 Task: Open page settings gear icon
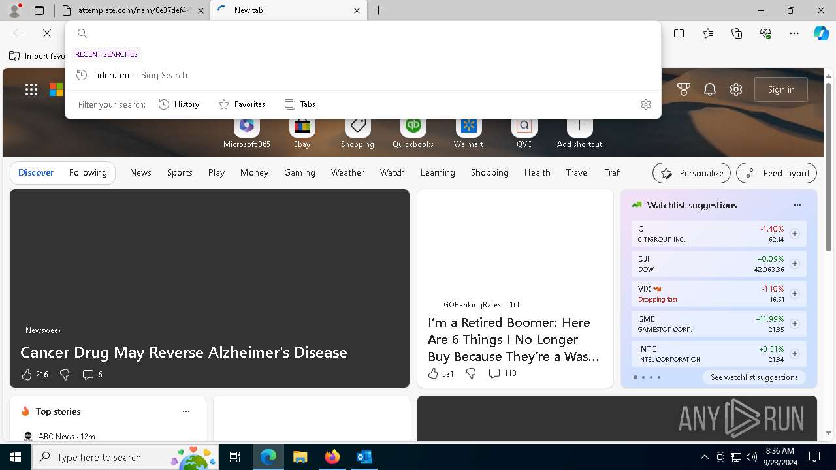(736, 89)
